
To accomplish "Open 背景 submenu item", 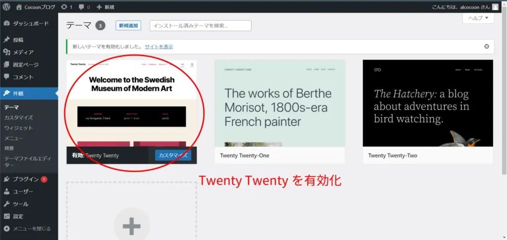I will [x=9, y=148].
